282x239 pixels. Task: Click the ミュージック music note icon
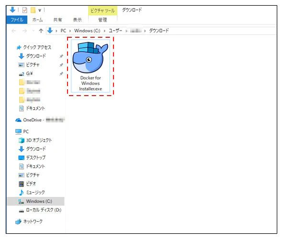(22, 193)
